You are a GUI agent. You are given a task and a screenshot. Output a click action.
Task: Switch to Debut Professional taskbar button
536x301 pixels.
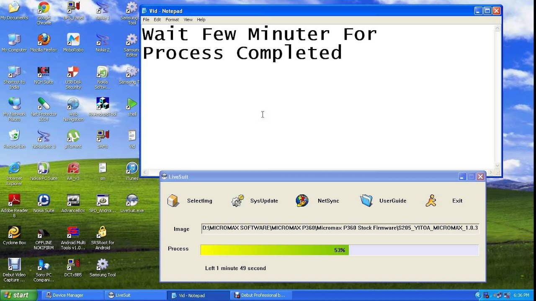(260, 295)
